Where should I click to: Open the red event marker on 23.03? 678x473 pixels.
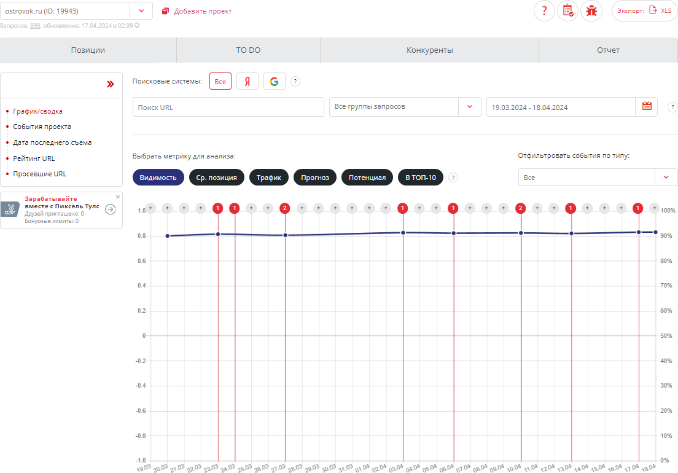[x=218, y=208]
